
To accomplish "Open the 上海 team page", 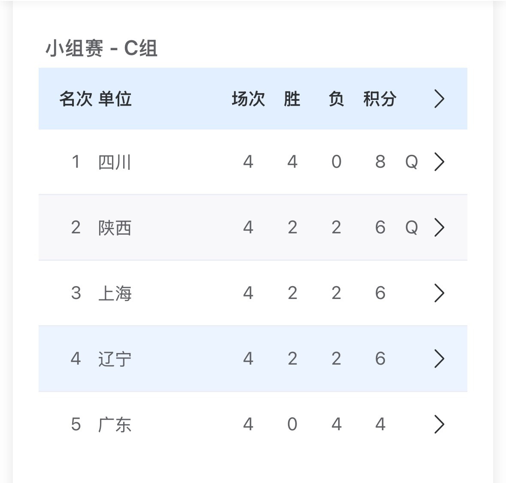I will pyautogui.click(x=115, y=293).
